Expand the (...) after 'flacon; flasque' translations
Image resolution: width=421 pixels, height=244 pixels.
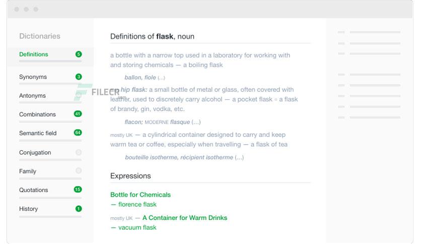(196, 123)
